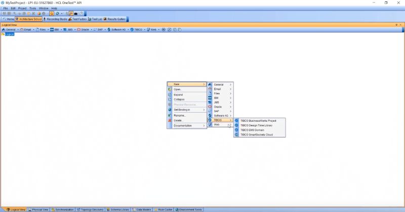Switch to the Schema Library bottom tab

click(x=118, y=209)
